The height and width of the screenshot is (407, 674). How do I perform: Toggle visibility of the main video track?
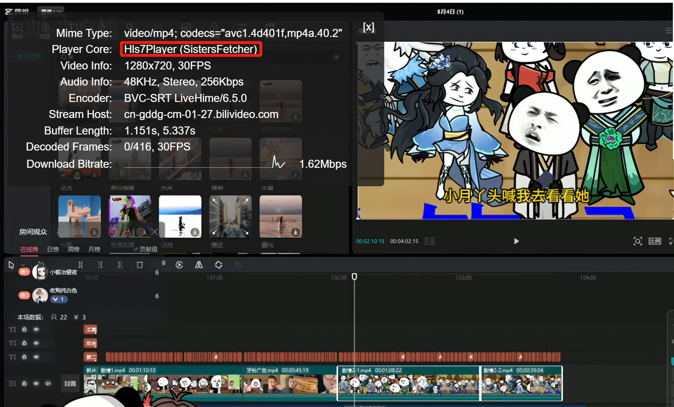(36, 384)
